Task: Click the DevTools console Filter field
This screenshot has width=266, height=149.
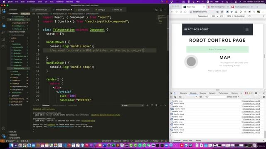Action: point(214,97)
